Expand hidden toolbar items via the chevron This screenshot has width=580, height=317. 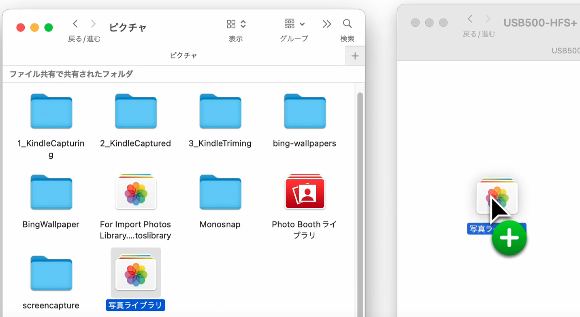point(326,23)
